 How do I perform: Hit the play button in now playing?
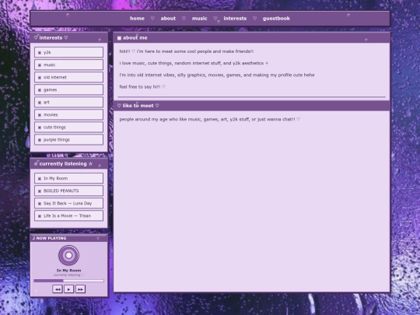point(69,289)
